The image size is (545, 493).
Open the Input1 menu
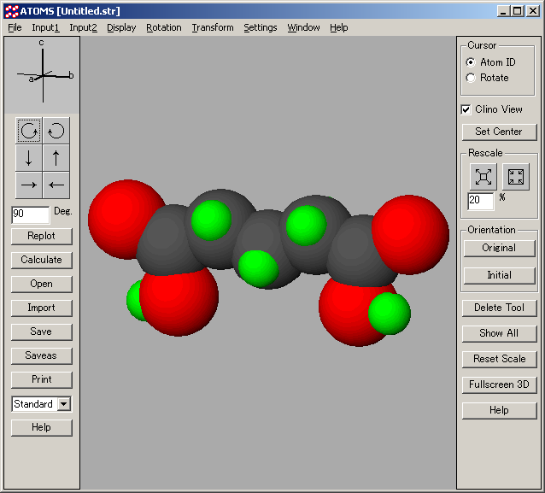(x=45, y=27)
